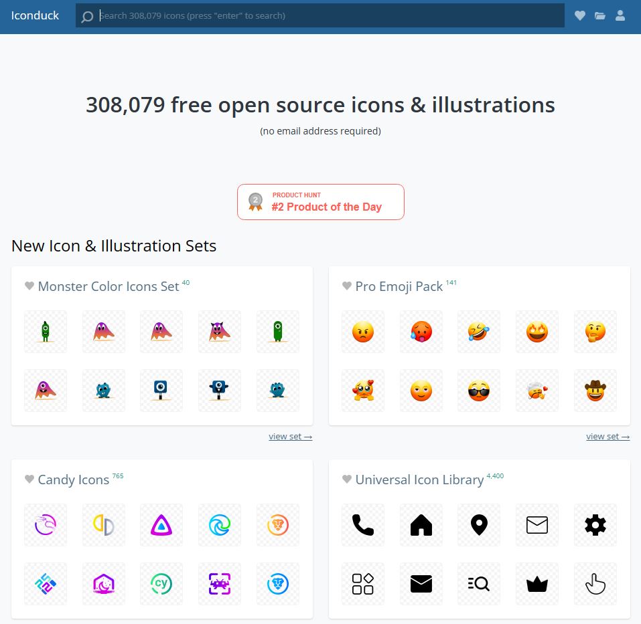The height and width of the screenshot is (624, 641).
Task: Select the angry face emoji
Action: pos(363,332)
